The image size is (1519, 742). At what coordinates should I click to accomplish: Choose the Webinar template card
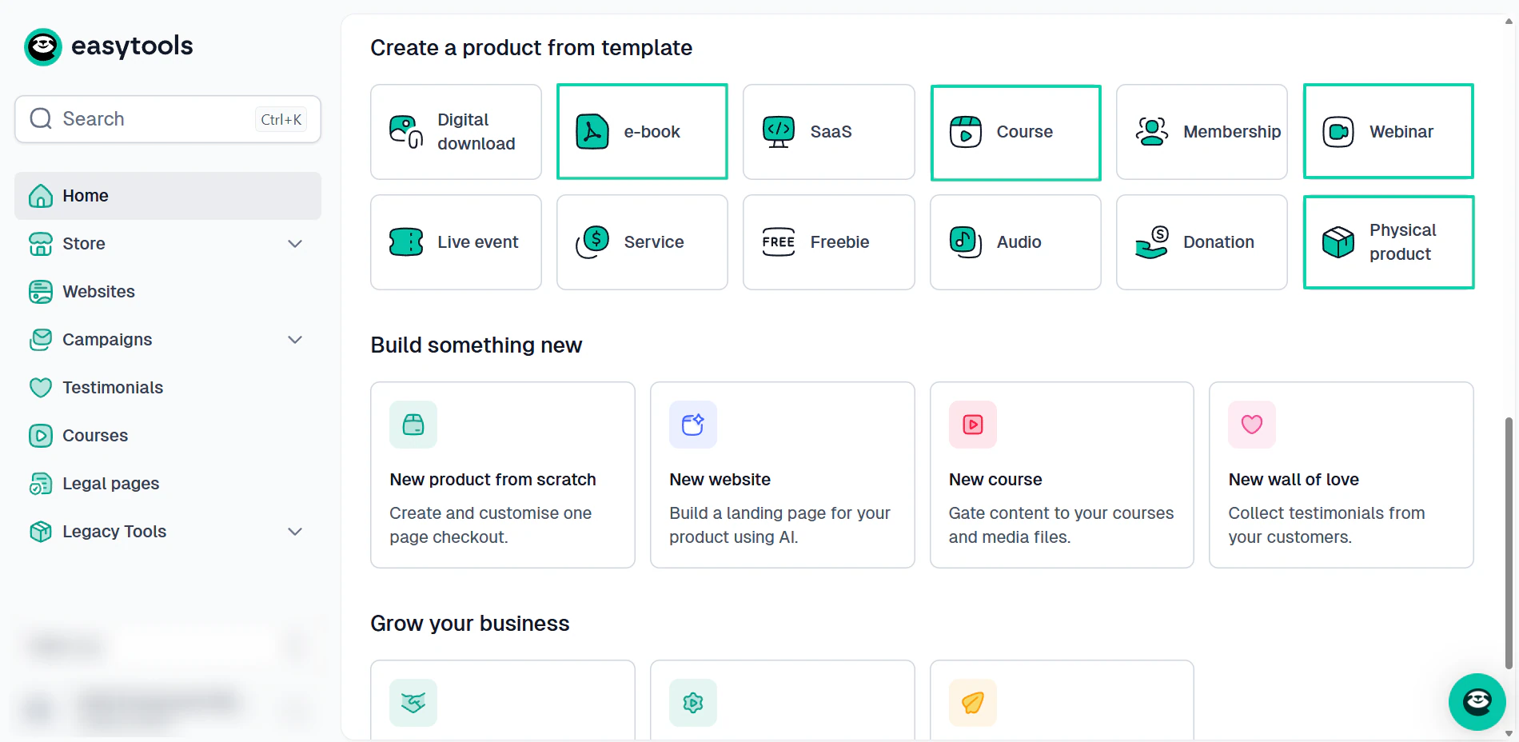(x=1389, y=131)
